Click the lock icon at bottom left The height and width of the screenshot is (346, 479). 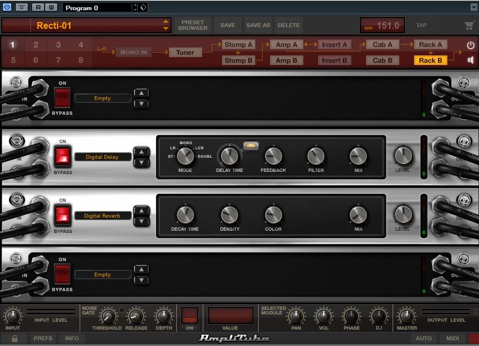pyautogui.click(x=15, y=338)
